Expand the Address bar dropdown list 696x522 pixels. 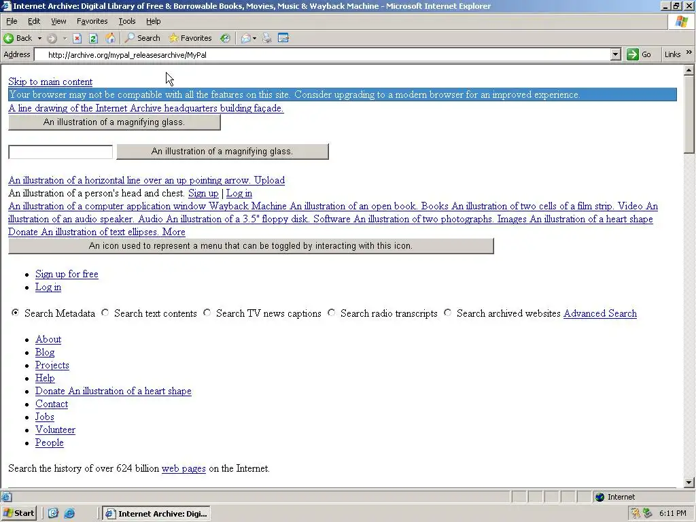(x=615, y=54)
